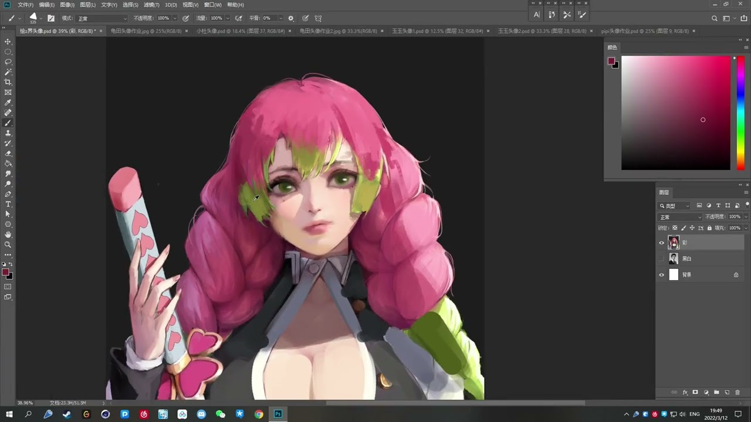
Task: Select the Elliptical Marquee tool
Action: point(8,52)
